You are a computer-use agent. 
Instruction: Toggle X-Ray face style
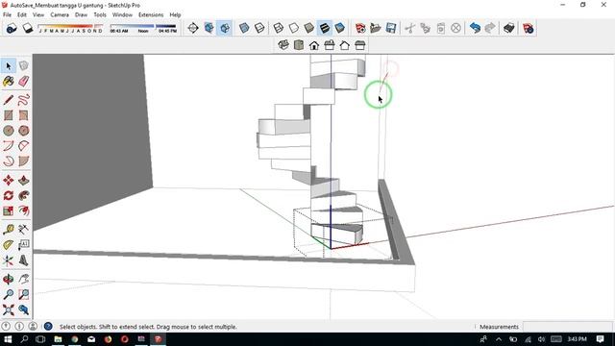click(x=244, y=28)
